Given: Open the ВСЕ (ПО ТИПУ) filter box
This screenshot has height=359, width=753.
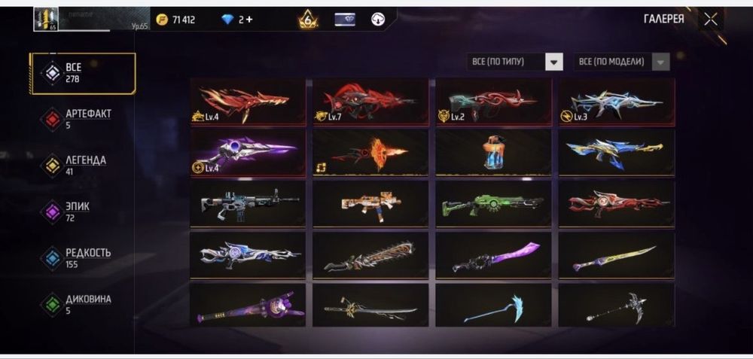Looking at the screenshot, I should point(515,62).
